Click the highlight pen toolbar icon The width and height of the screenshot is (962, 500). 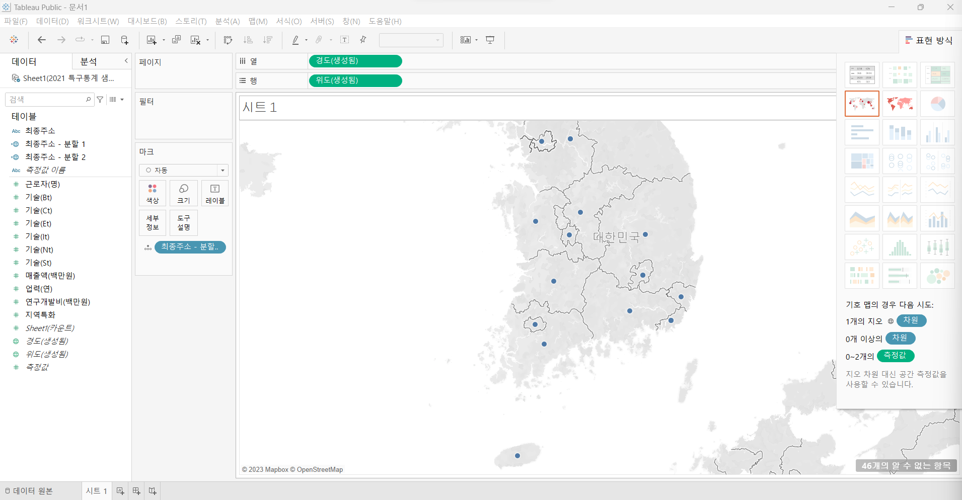click(x=295, y=40)
